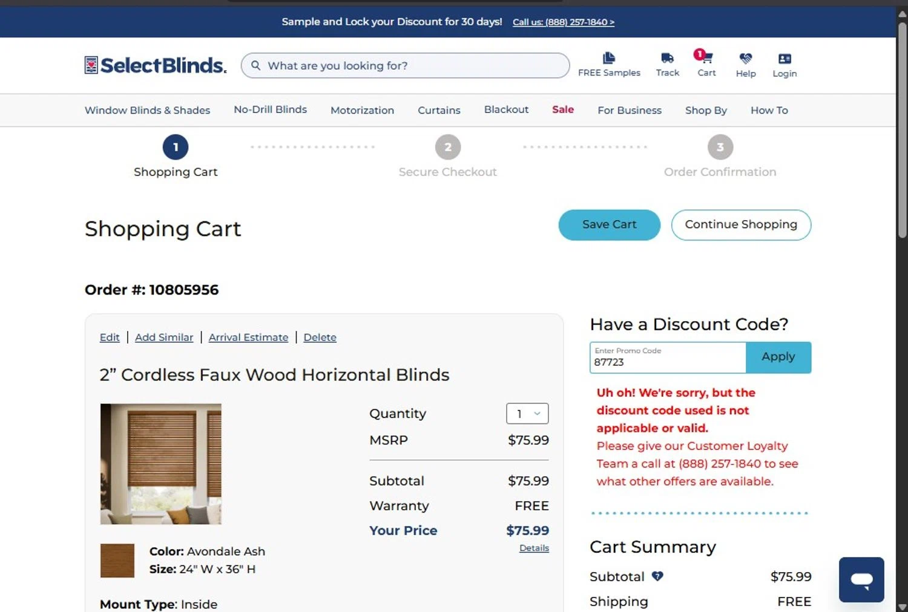908x612 pixels.
Task: Open the live chat bubble widget
Action: [x=861, y=579]
